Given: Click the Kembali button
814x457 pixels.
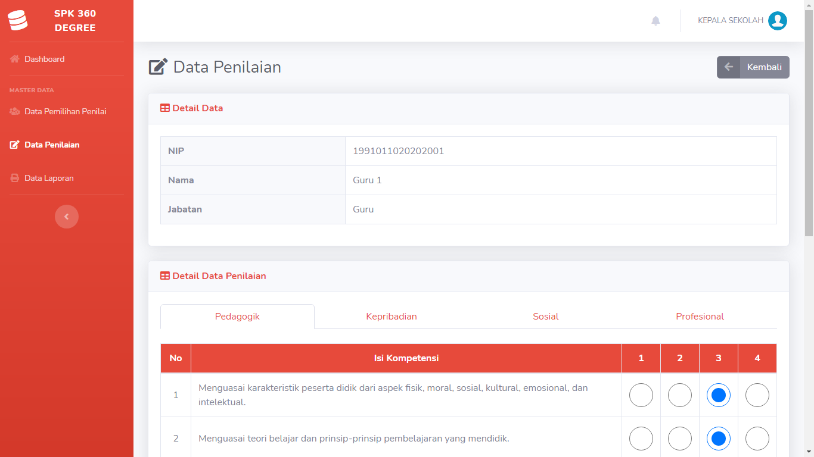Looking at the screenshot, I should [753, 67].
